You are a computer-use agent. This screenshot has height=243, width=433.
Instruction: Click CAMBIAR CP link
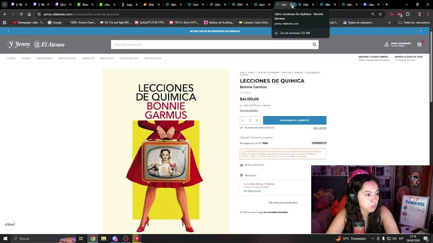(319, 143)
